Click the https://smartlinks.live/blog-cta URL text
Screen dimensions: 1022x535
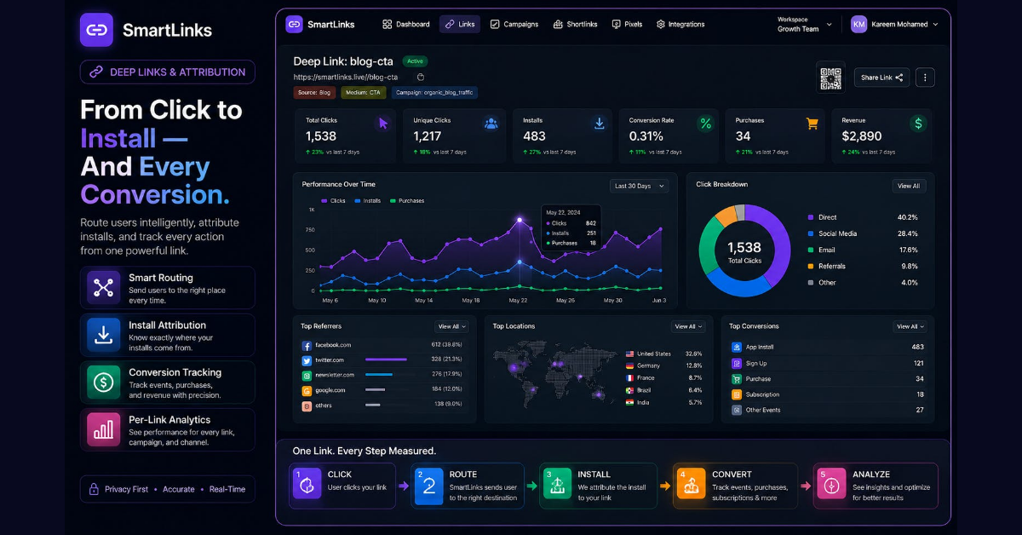click(x=345, y=78)
